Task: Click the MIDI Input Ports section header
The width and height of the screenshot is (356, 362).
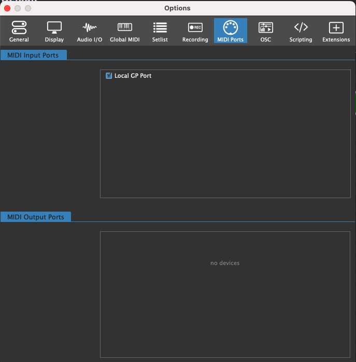Action: tap(33, 55)
